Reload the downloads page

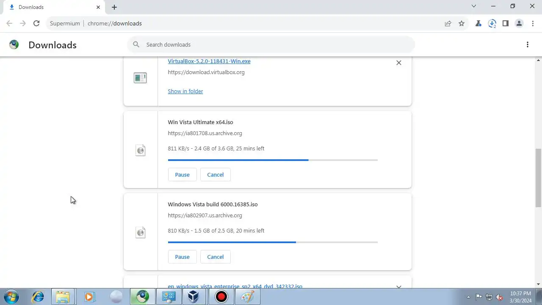pyautogui.click(x=36, y=23)
